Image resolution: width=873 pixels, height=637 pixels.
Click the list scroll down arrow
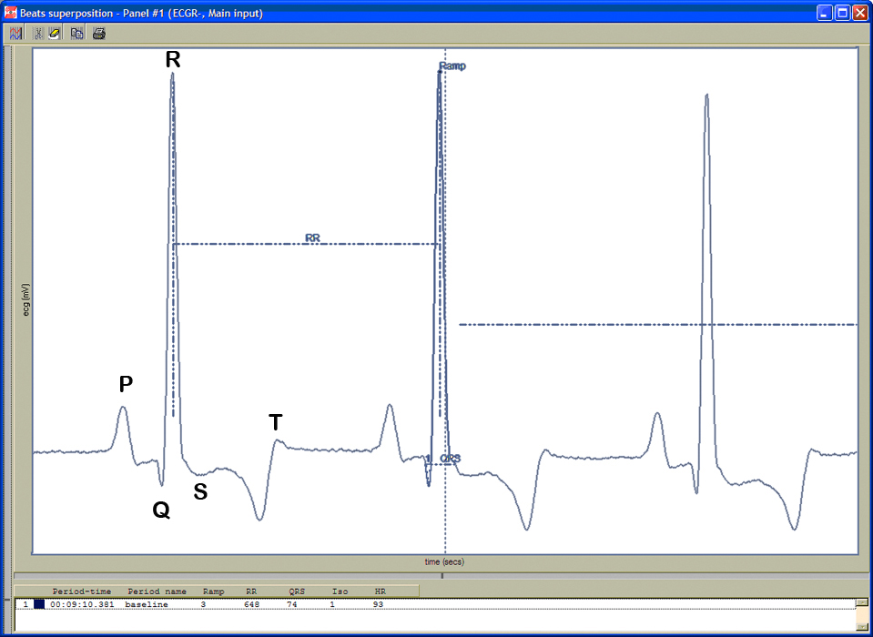[860, 626]
